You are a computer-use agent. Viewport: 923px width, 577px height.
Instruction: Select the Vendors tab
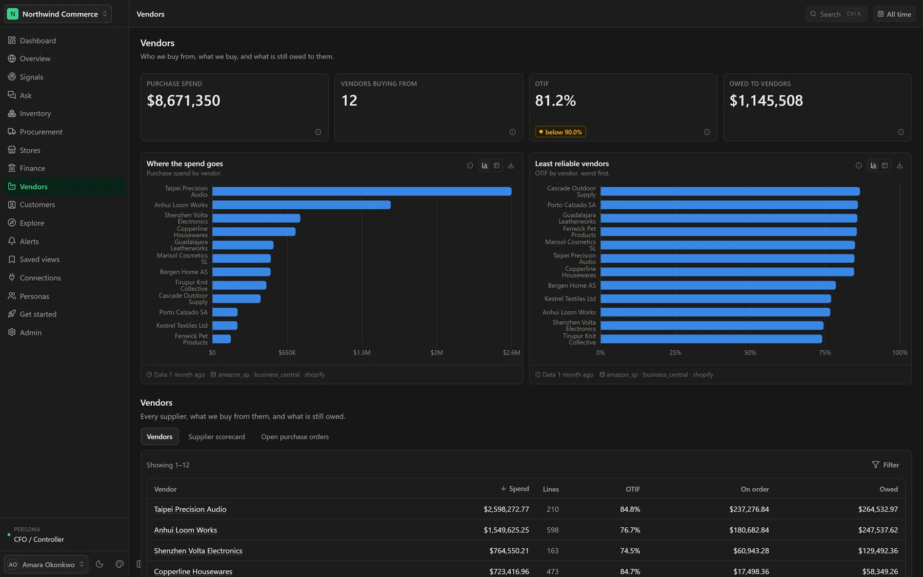pyautogui.click(x=159, y=436)
